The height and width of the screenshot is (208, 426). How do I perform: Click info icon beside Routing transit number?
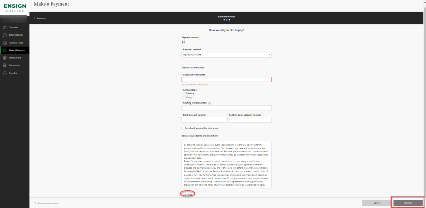(209, 103)
